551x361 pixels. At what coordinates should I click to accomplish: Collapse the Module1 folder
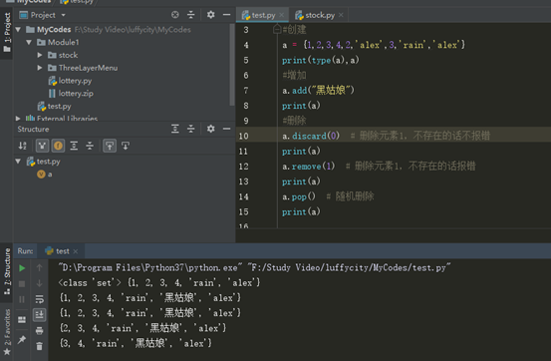click(x=29, y=42)
